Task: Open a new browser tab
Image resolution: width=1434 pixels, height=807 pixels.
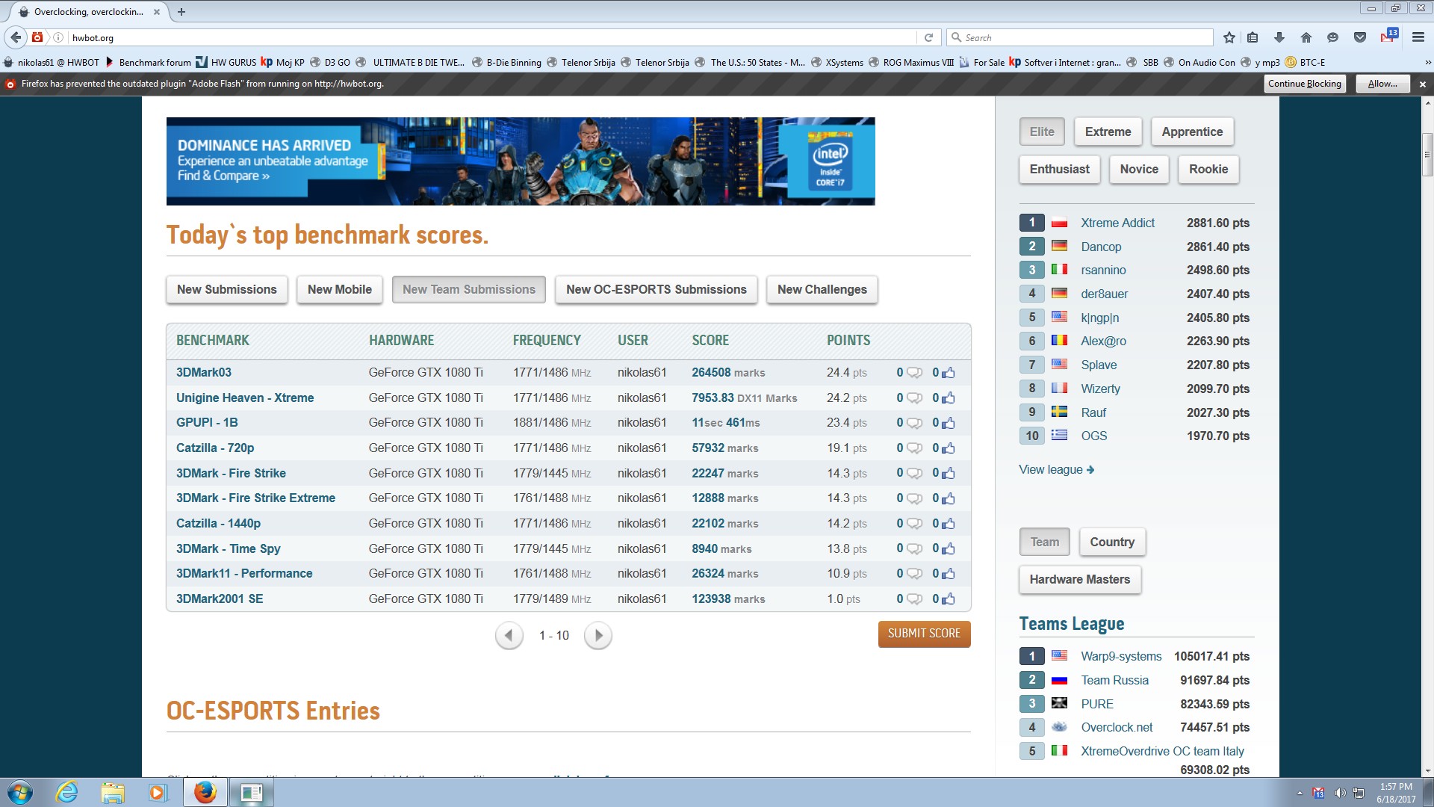Action: 181,12
